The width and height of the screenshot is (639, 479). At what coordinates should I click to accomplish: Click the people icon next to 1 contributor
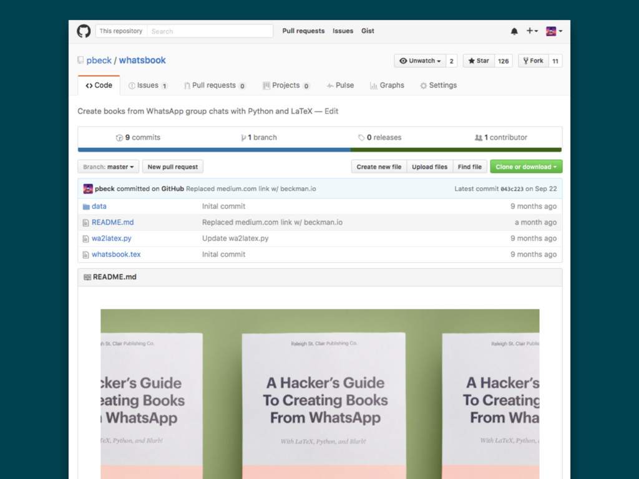[479, 138]
